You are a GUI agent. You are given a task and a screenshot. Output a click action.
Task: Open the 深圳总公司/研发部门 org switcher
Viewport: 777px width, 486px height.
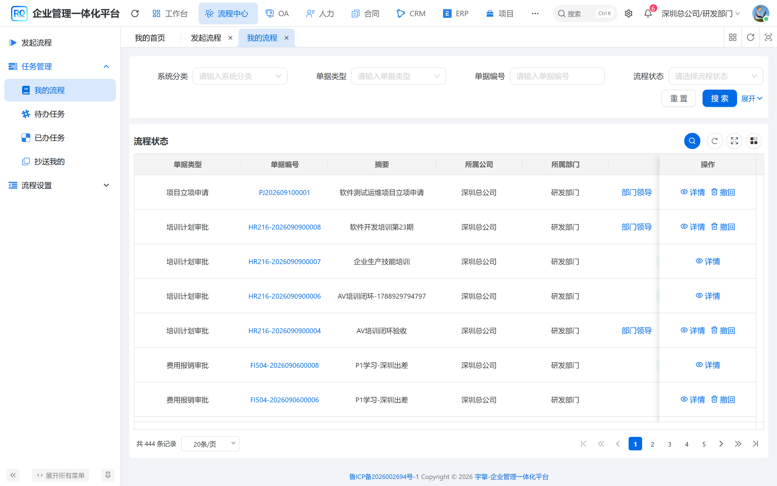coord(701,13)
